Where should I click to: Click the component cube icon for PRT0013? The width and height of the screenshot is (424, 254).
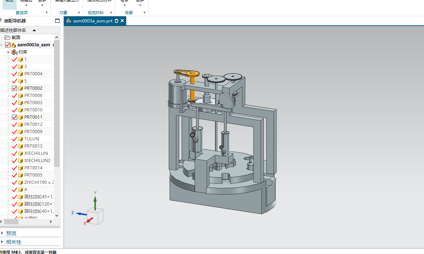(x=21, y=146)
